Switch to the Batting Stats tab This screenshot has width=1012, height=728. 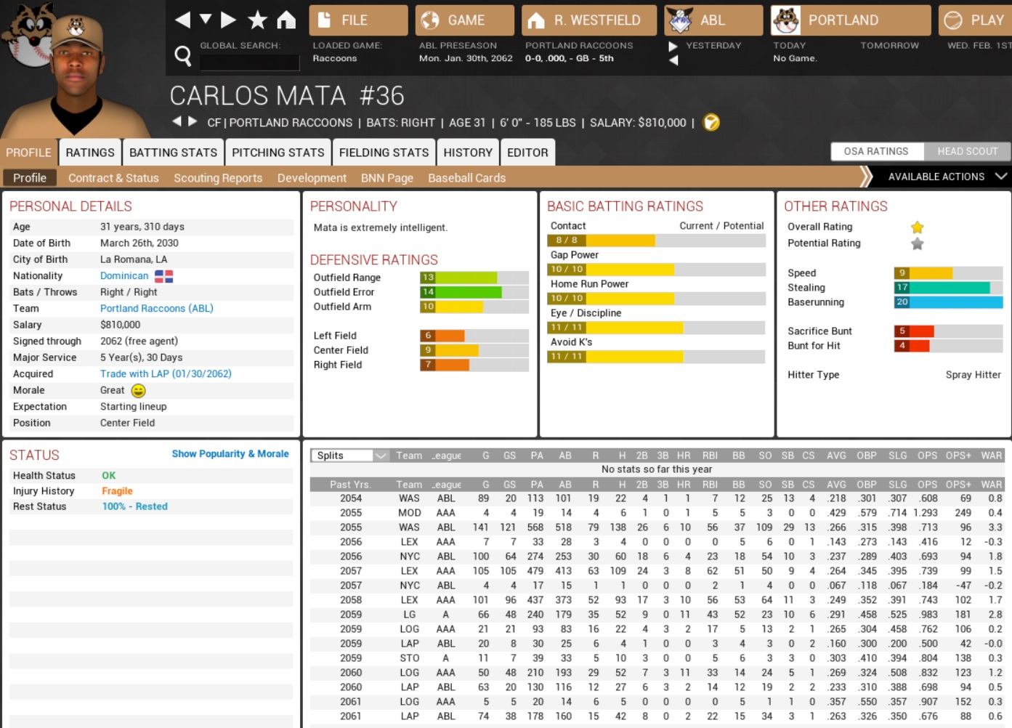[173, 153]
